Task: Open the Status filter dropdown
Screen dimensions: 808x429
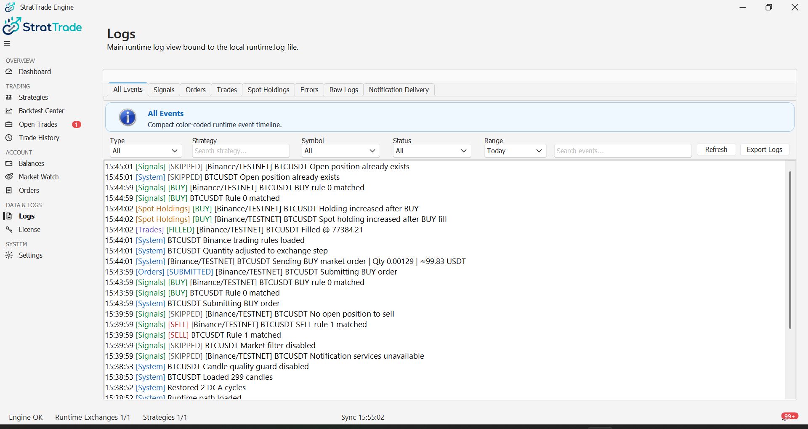Action: (x=432, y=151)
